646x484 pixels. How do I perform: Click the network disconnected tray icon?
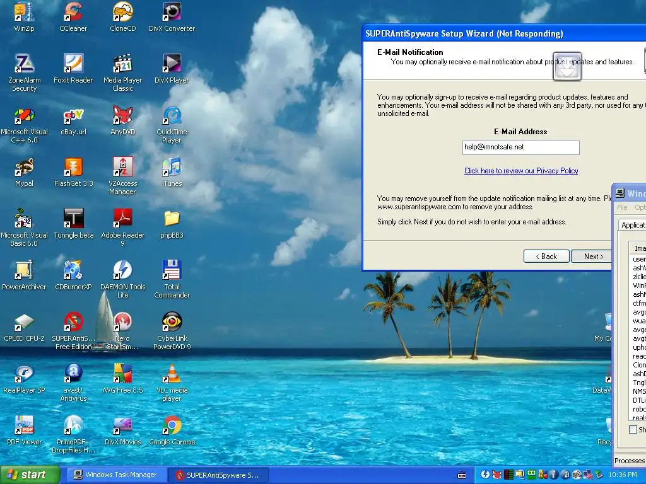point(588,475)
